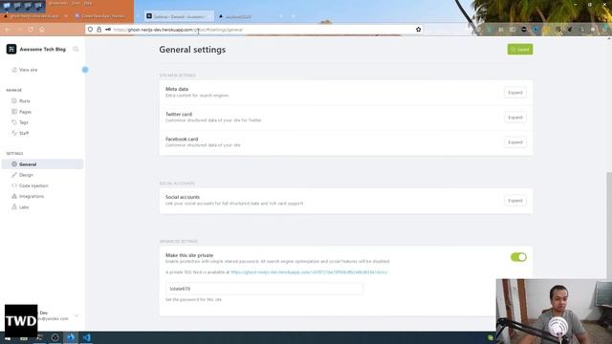Reload the page with refresh icon
The image size is (612, 344).
(x=31, y=30)
